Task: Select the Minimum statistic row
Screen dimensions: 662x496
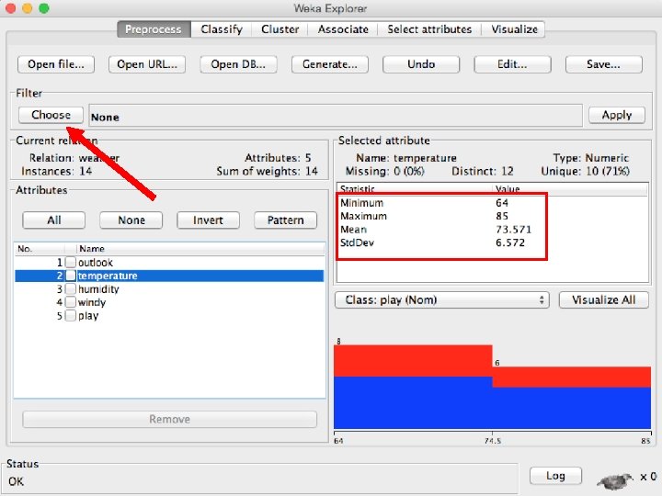Action: (x=492, y=203)
